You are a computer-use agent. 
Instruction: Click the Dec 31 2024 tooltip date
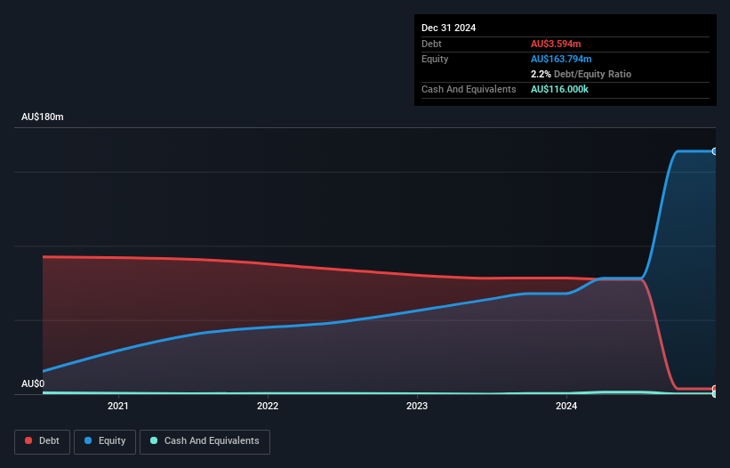[x=448, y=28]
